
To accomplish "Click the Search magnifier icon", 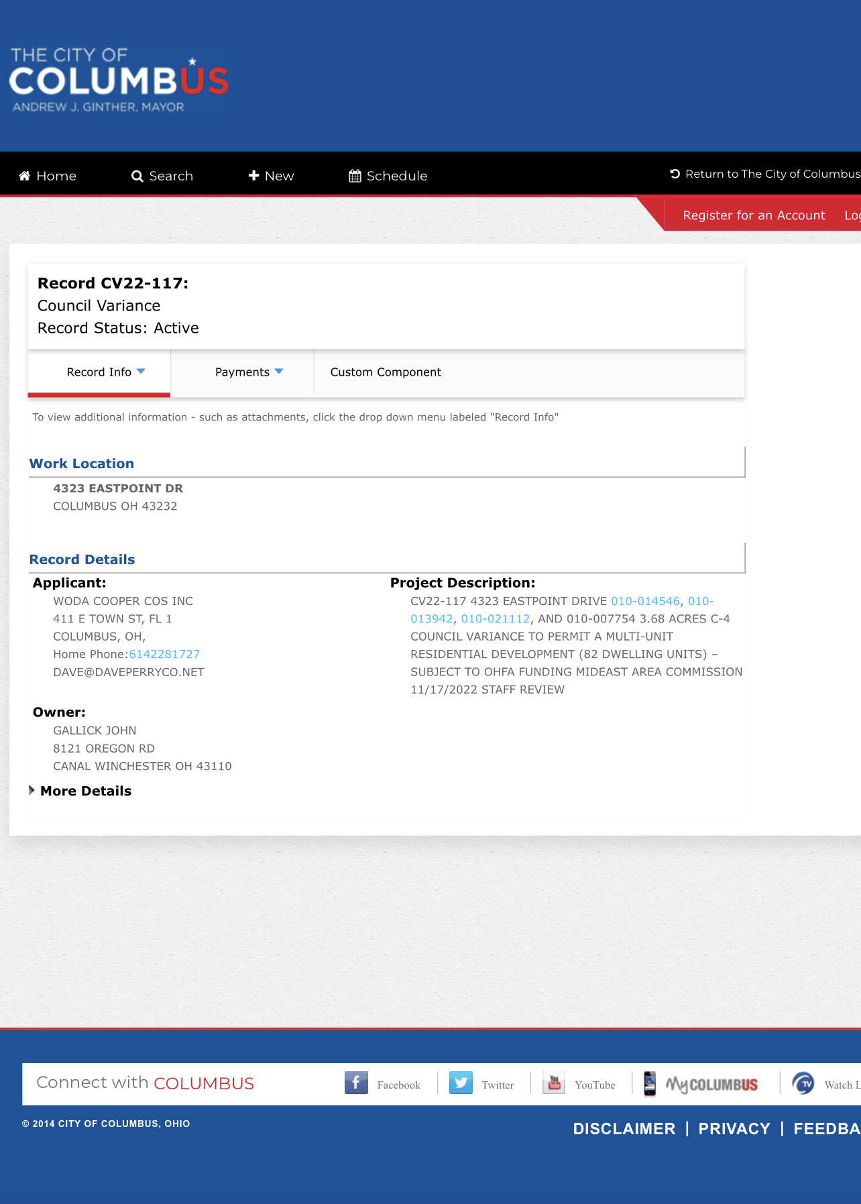I will 137,176.
